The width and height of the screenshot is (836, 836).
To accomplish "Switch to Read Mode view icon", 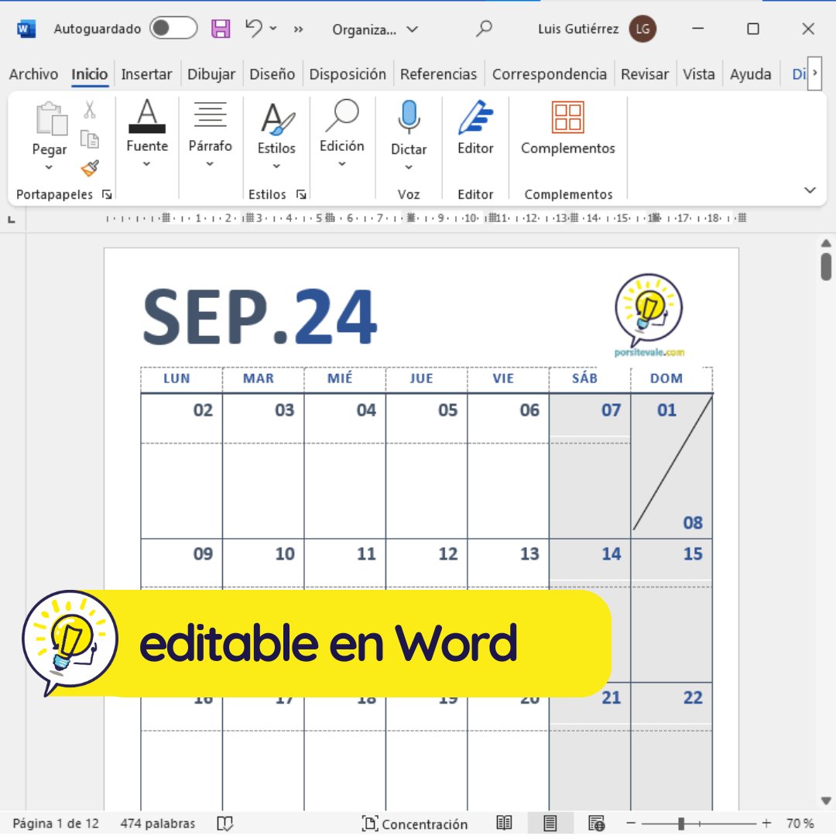I will pyautogui.click(x=504, y=824).
